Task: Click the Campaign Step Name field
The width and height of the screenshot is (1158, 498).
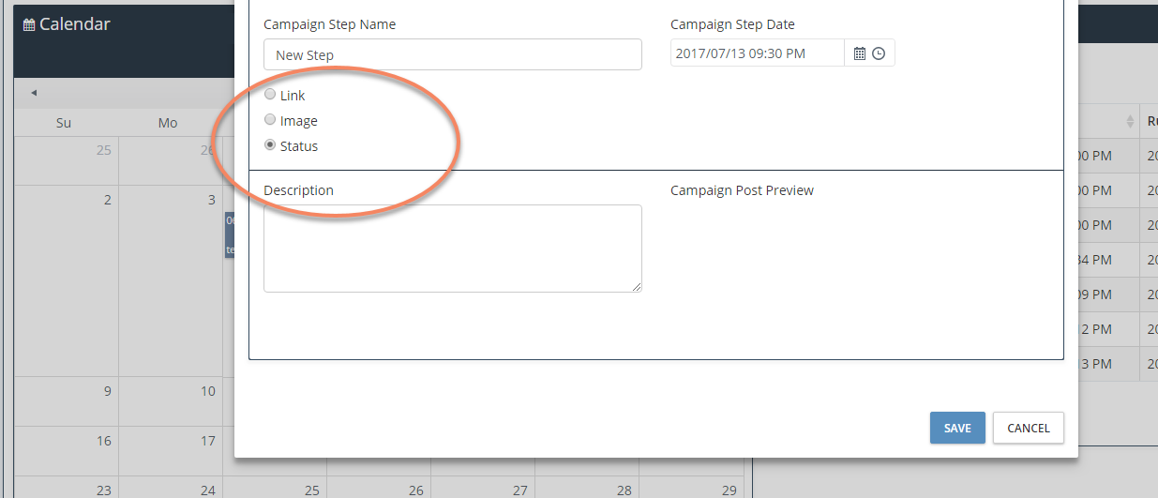Action: (453, 54)
